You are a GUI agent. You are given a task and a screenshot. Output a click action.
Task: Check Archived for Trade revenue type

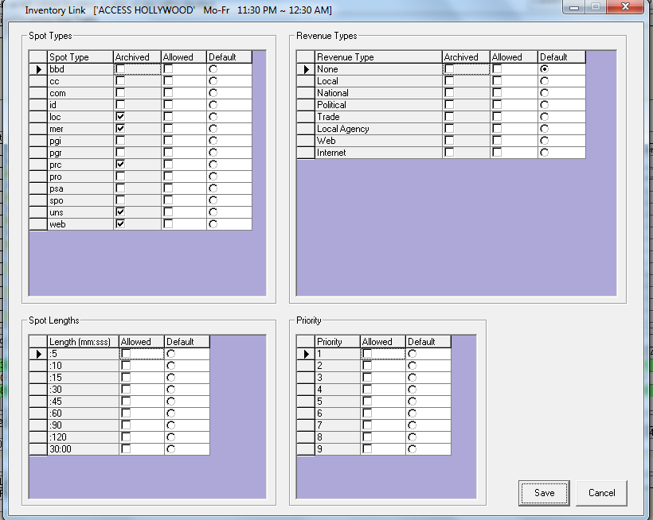pos(449,117)
